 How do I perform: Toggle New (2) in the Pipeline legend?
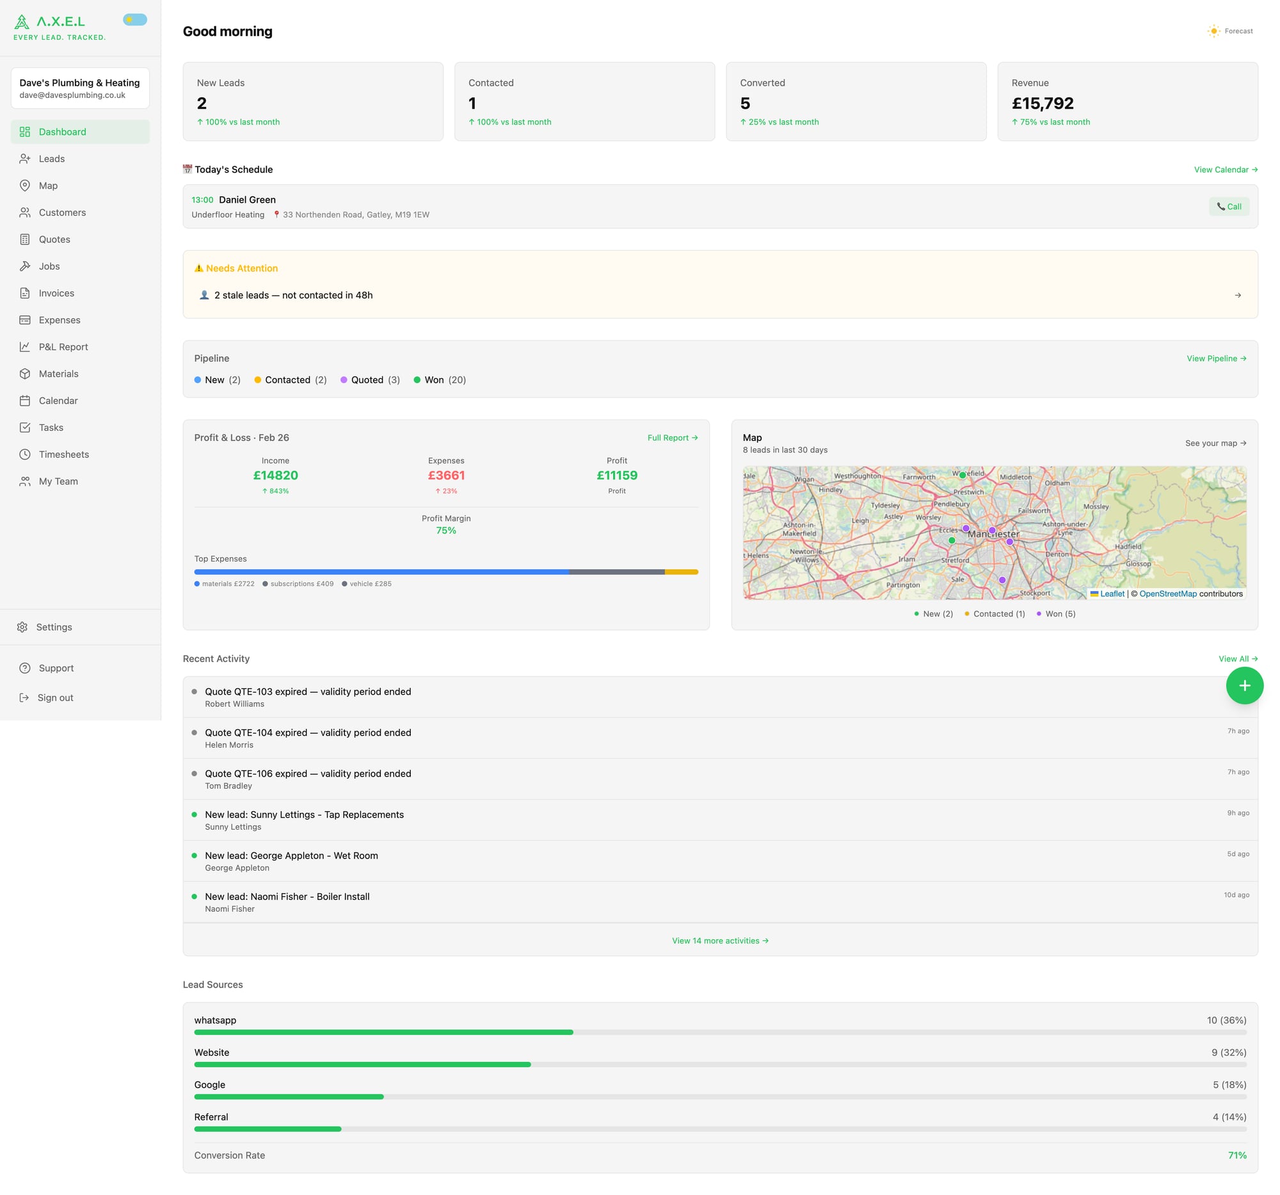point(217,379)
